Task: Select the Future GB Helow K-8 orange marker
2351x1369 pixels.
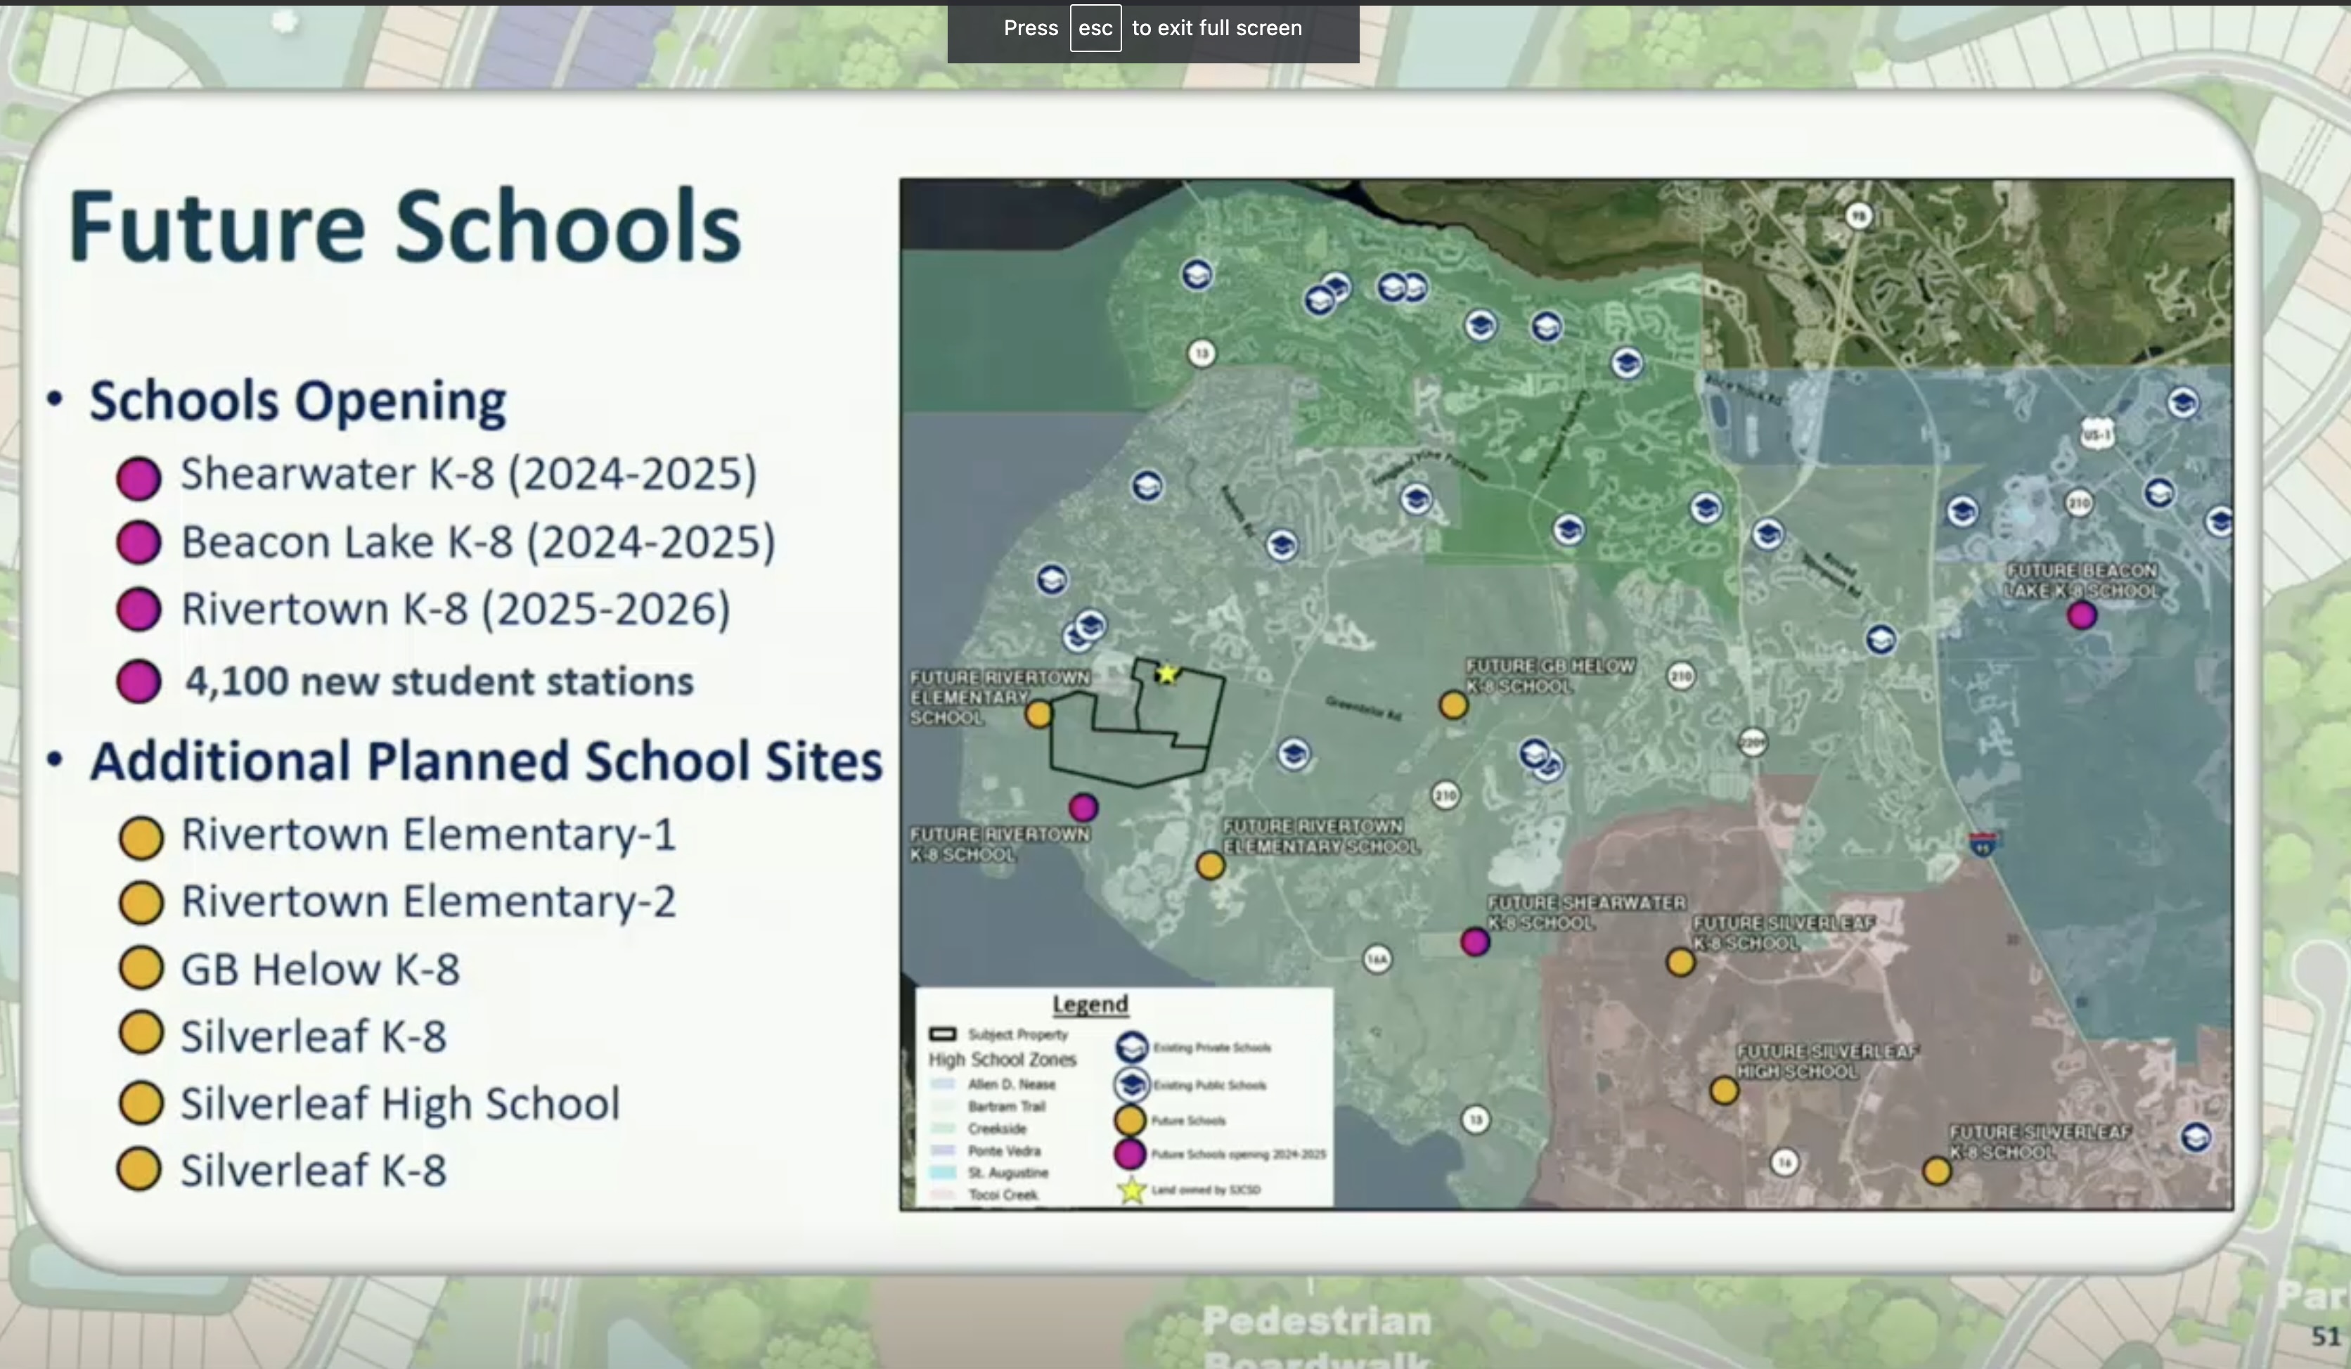Action: coord(1453,705)
